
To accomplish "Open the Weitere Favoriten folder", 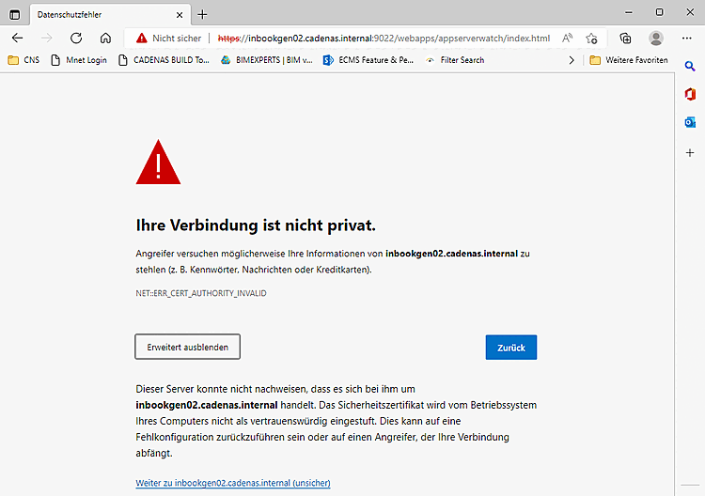I will click(629, 60).
